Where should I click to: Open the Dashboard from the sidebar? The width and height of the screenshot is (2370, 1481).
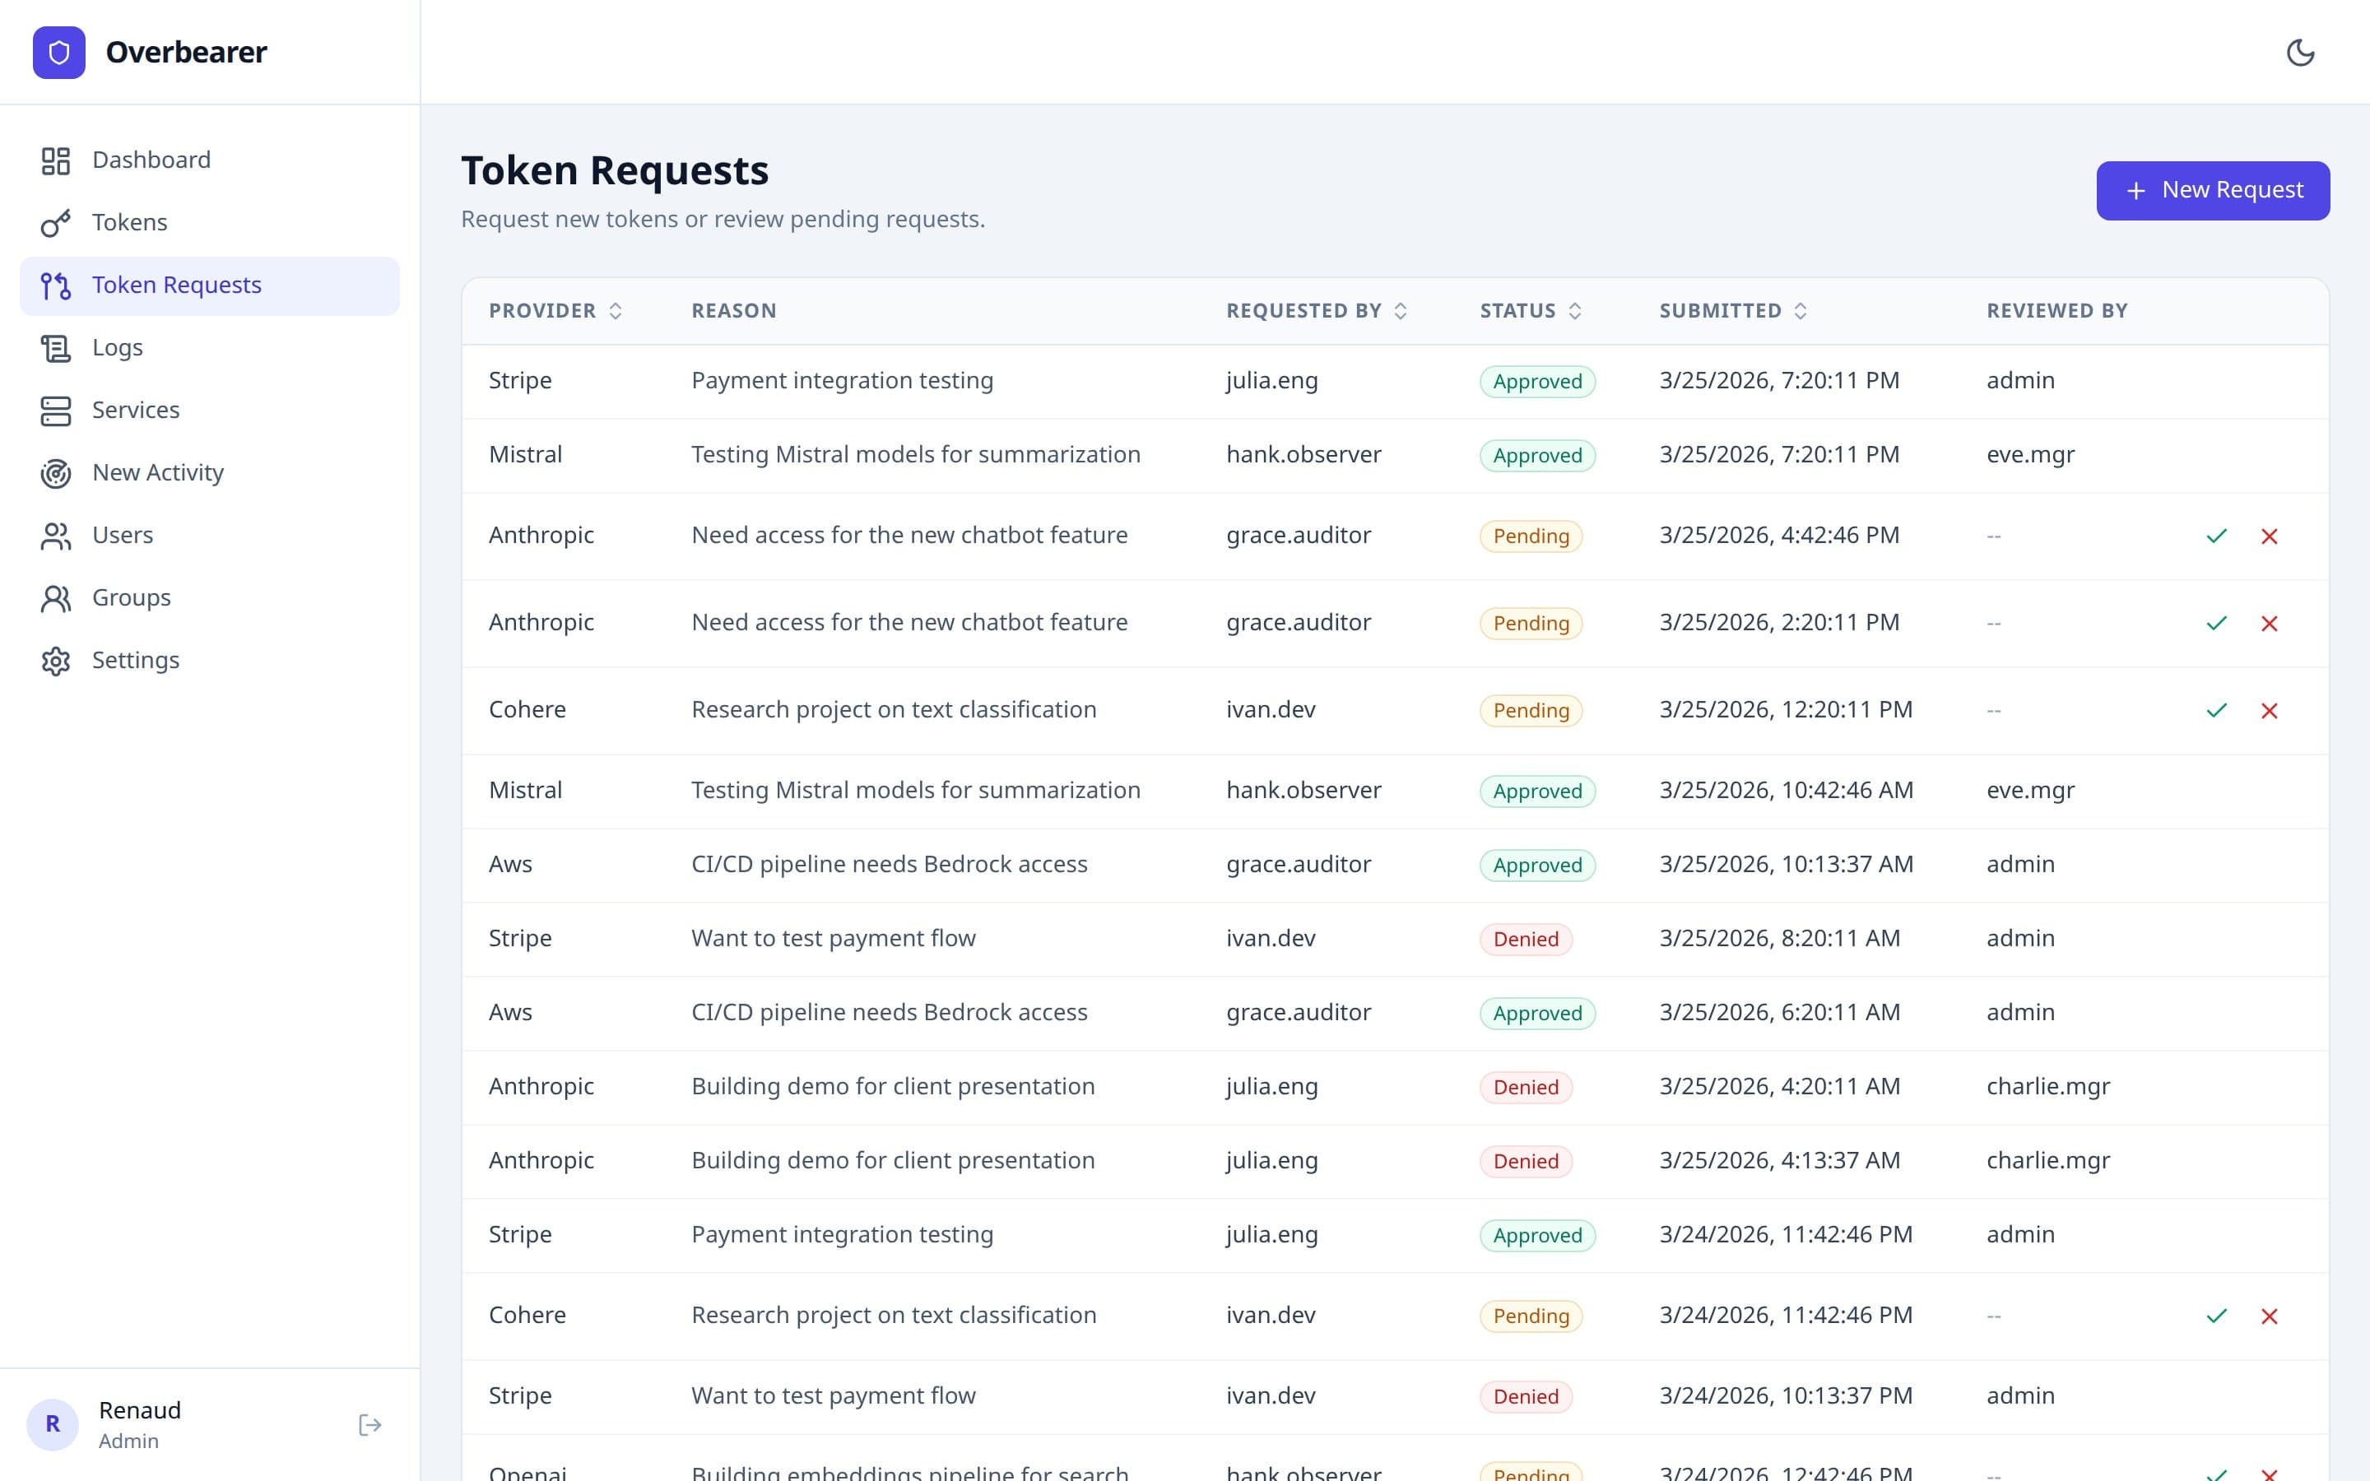pyautogui.click(x=151, y=160)
